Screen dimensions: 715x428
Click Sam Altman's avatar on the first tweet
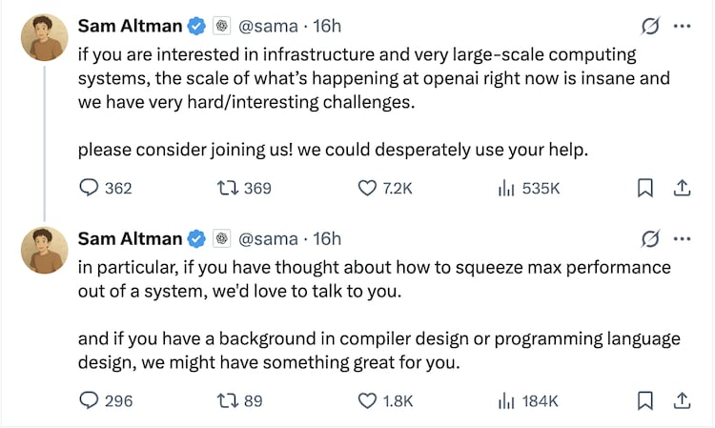pyautogui.click(x=43, y=38)
